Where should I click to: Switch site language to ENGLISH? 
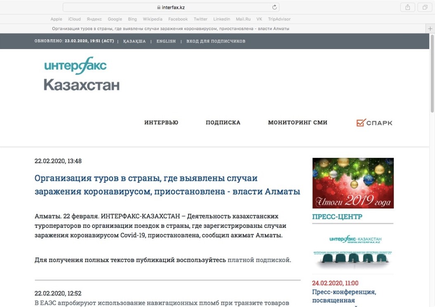click(166, 41)
